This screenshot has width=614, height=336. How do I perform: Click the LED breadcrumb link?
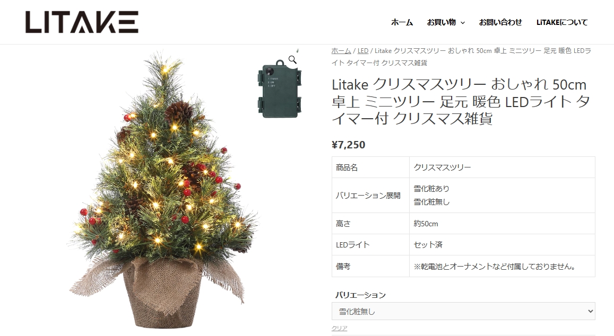(363, 51)
